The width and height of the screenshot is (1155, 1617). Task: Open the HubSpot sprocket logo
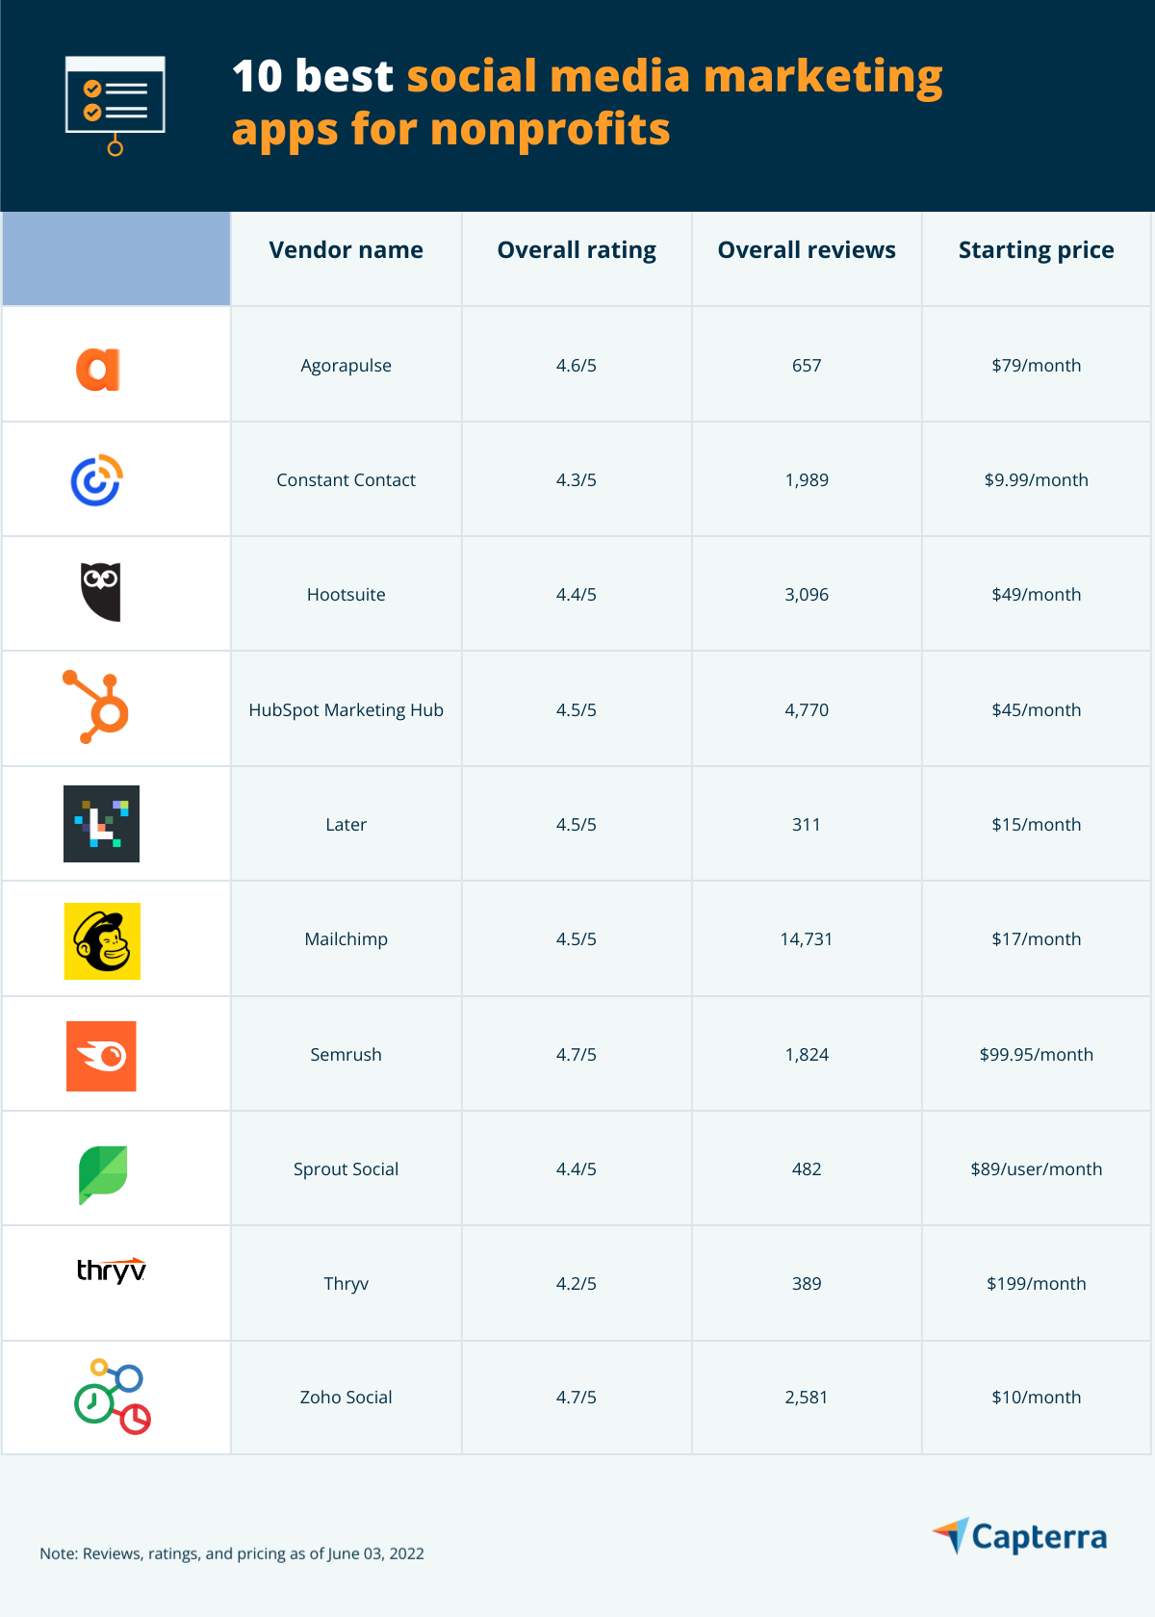(95, 707)
